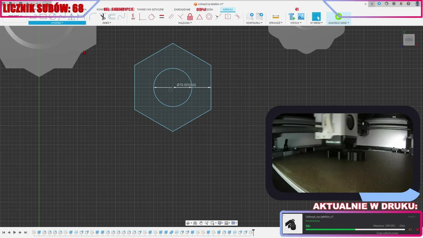Apply the Midpoint triangle constraint
423x238 pixels.
click(x=200, y=17)
